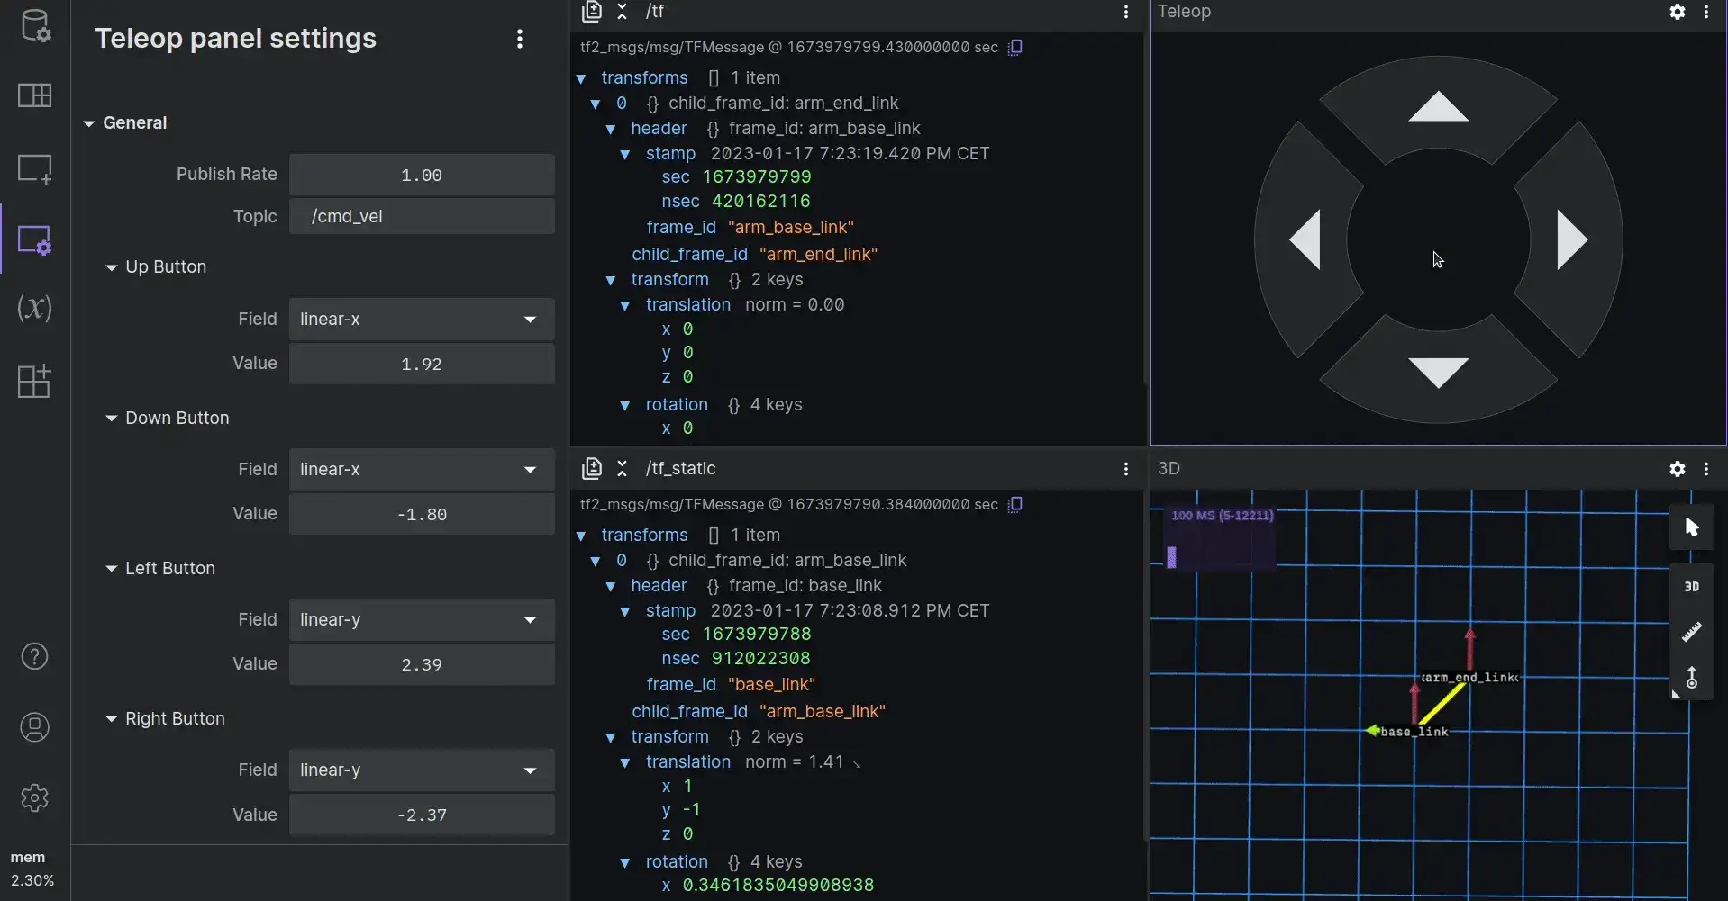Click the Publish Rate input field

(421, 176)
